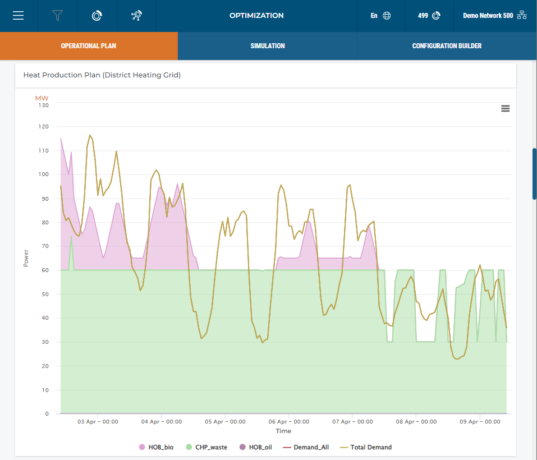The width and height of the screenshot is (537, 460).
Task: Click the vertical page scrollbar thumb
Action: point(534,174)
